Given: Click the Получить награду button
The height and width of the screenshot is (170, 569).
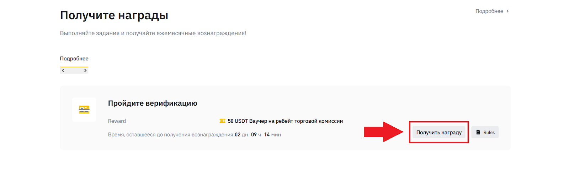Looking at the screenshot, I should pyautogui.click(x=439, y=132).
